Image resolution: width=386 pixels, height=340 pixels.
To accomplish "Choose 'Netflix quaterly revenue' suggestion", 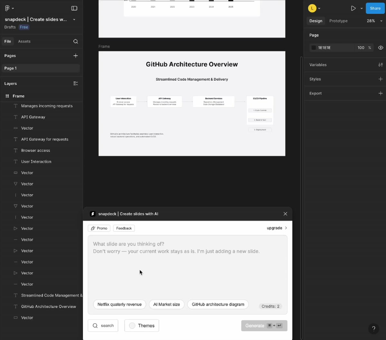I will point(119,304).
